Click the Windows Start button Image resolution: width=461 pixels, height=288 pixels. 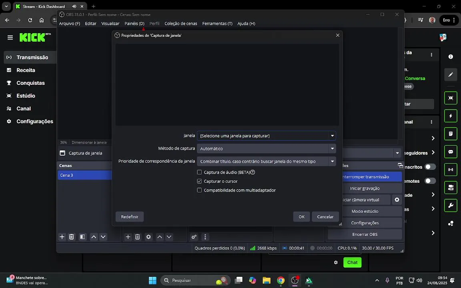(x=152, y=280)
